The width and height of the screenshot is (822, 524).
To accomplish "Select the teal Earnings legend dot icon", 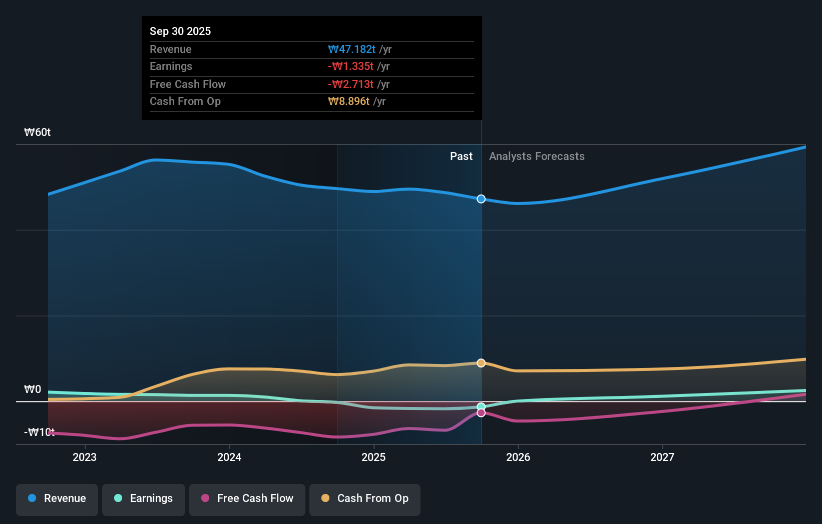I will [x=118, y=498].
